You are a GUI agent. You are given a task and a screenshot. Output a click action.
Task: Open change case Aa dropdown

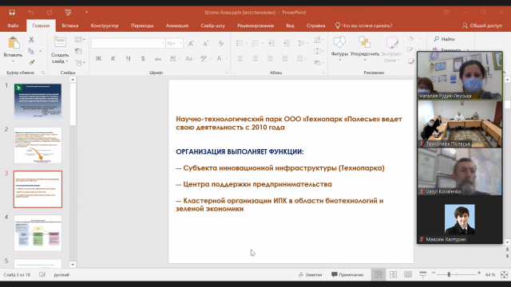[190, 58]
